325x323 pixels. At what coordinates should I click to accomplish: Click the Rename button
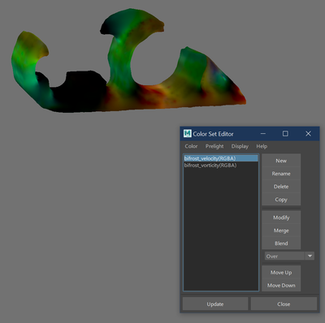click(x=281, y=174)
